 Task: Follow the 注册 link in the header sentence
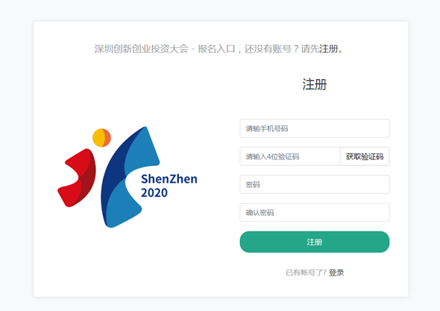329,49
